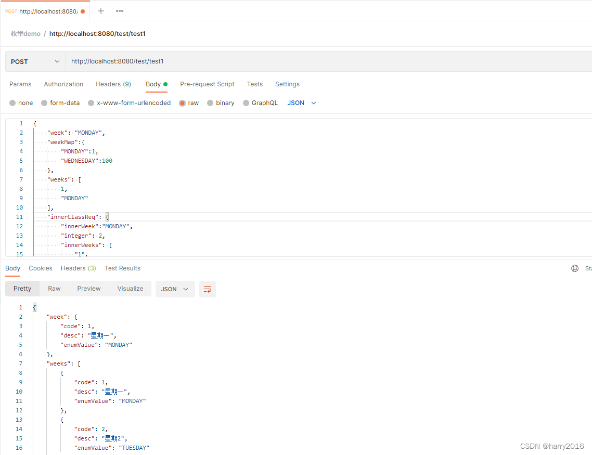
Task: Open a new request tab using the plus icon
Action: (x=100, y=10)
